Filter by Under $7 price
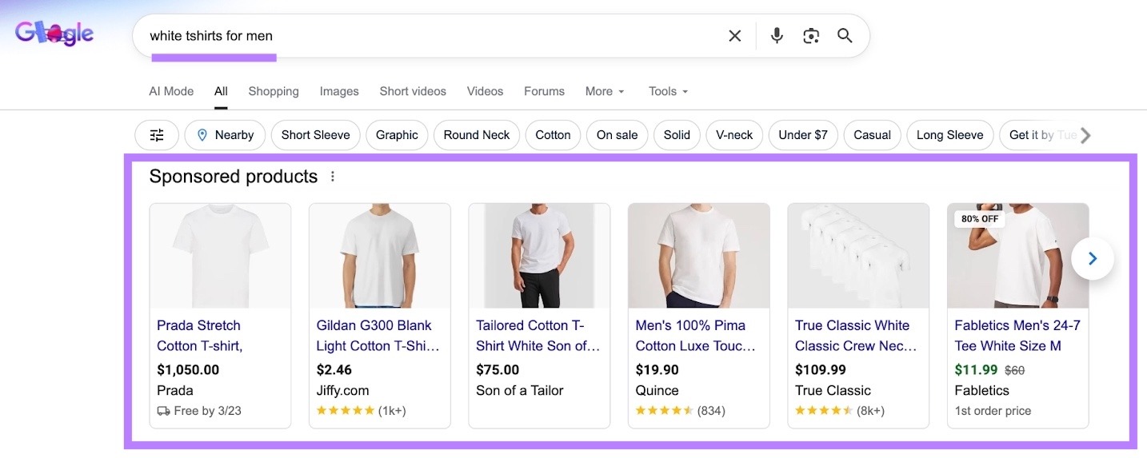This screenshot has width=1147, height=458. tap(803, 135)
